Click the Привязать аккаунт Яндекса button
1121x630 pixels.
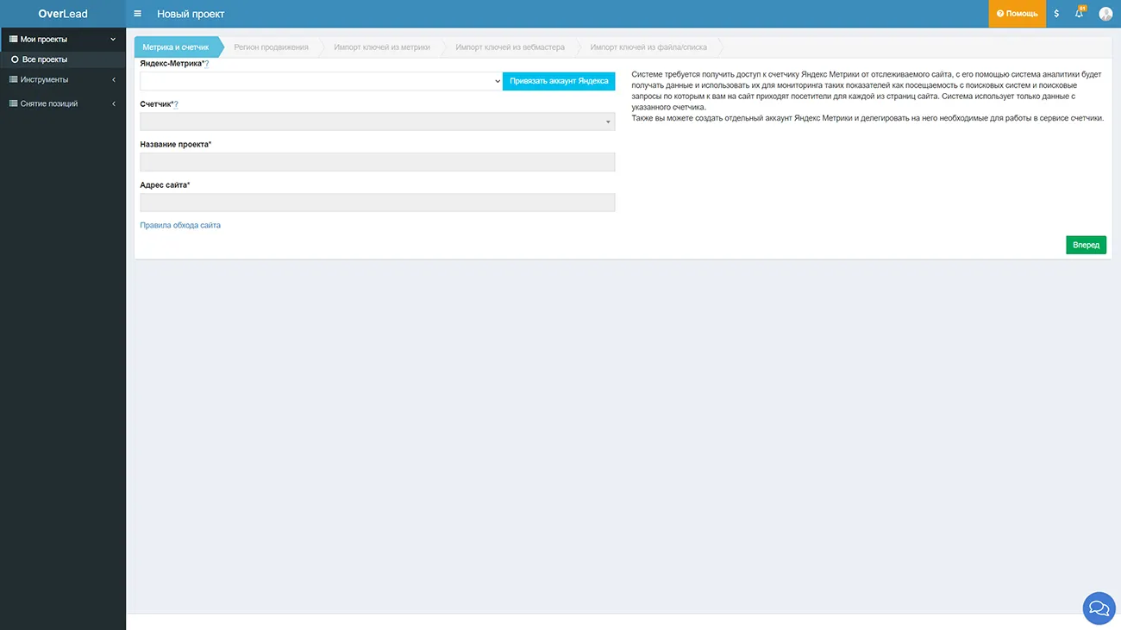coord(559,81)
